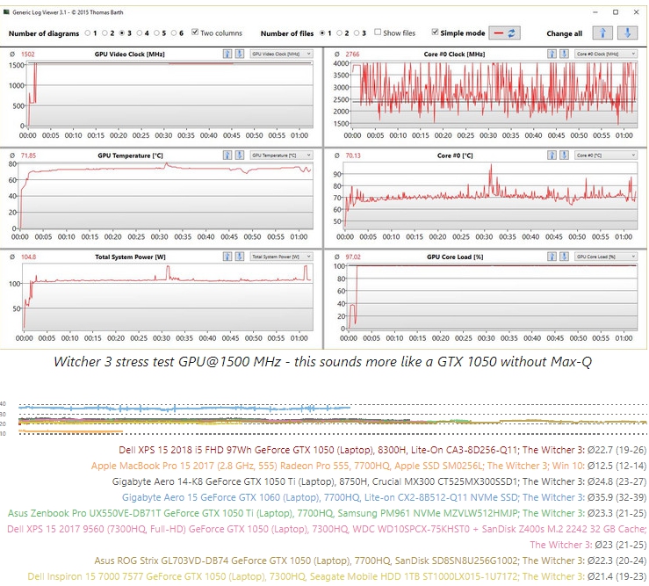649x586 pixels.
Task: Click down arrow in Core #0 °C diagram
Action: (x=564, y=156)
